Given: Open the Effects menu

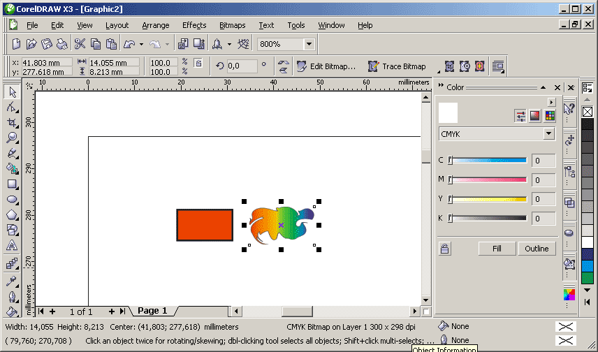Looking at the screenshot, I should pos(194,25).
